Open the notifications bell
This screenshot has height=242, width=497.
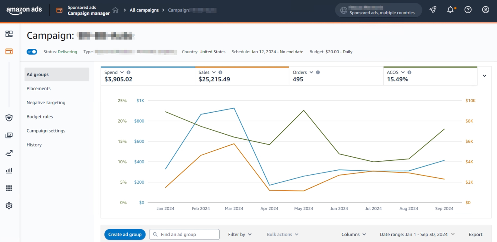click(450, 10)
